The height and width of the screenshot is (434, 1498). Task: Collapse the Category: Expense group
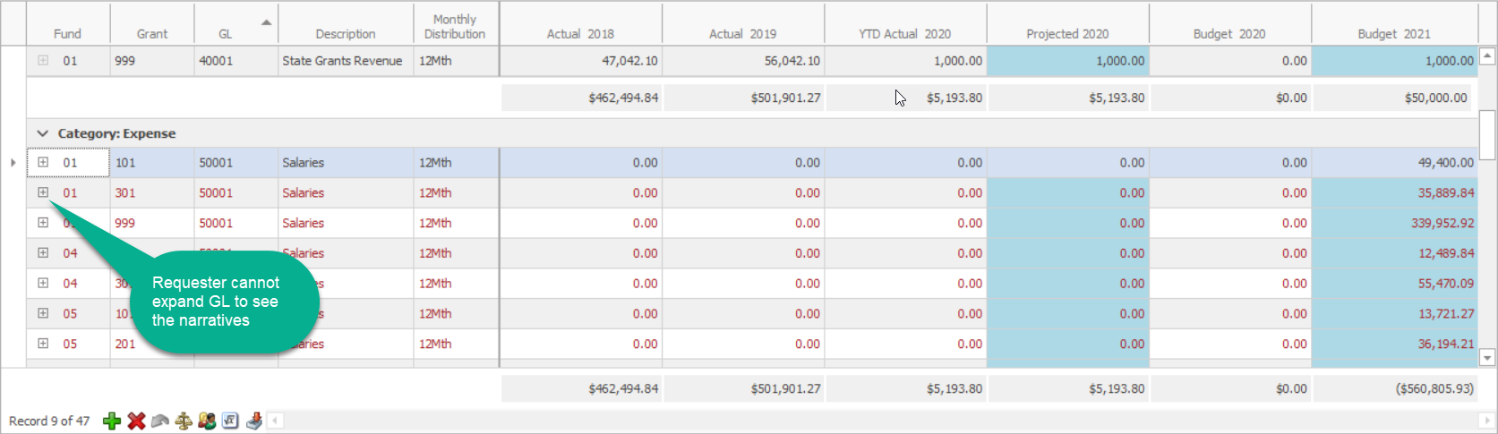pos(42,133)
